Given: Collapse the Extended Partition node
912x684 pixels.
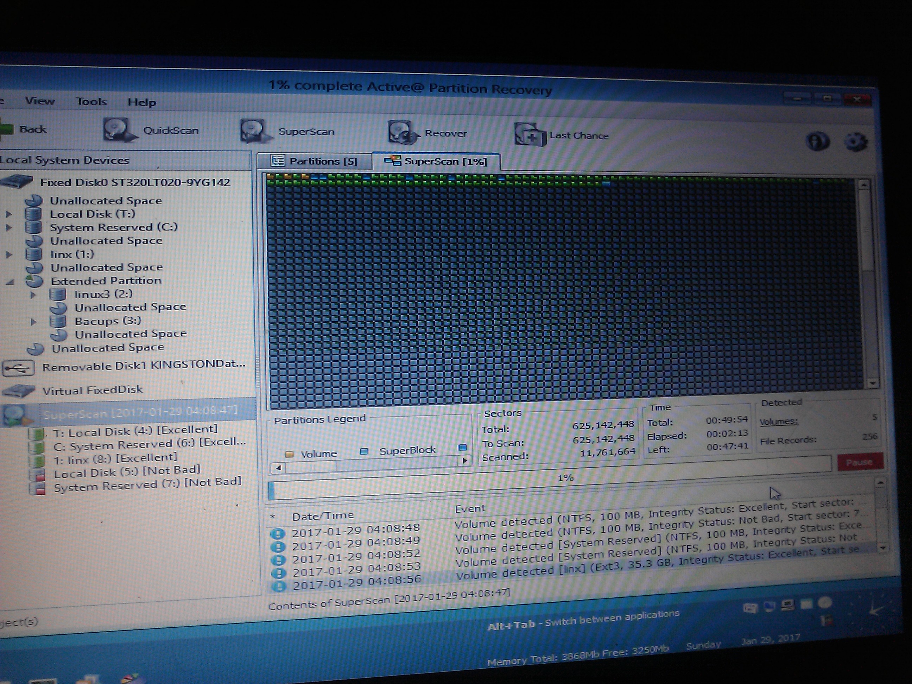Looking at the screenshot, I should (x=10, y=281).
